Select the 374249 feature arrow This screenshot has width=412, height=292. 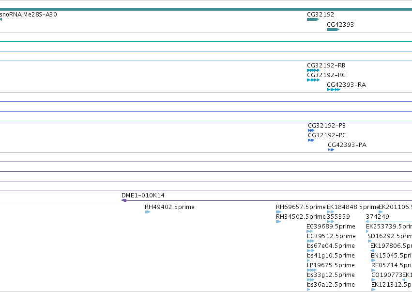tap(389, 222)
